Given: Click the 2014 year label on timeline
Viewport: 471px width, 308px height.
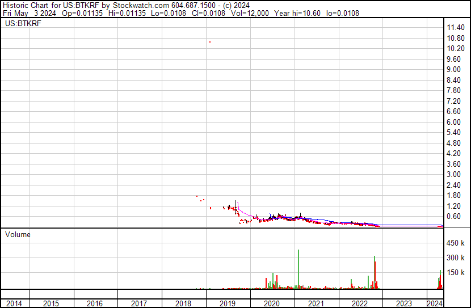Looking at the screenshot, I should click(x=14, y=303).
